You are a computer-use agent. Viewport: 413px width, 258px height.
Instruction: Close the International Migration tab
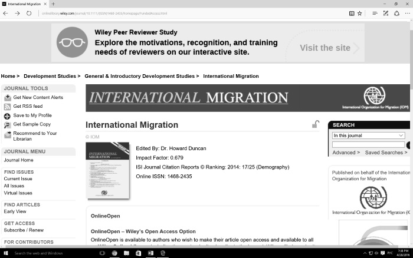point(45,4)
